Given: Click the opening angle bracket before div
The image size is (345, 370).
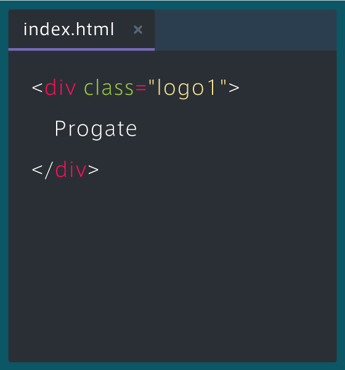Looking at the screenshot, I should [x=37, y=88].
